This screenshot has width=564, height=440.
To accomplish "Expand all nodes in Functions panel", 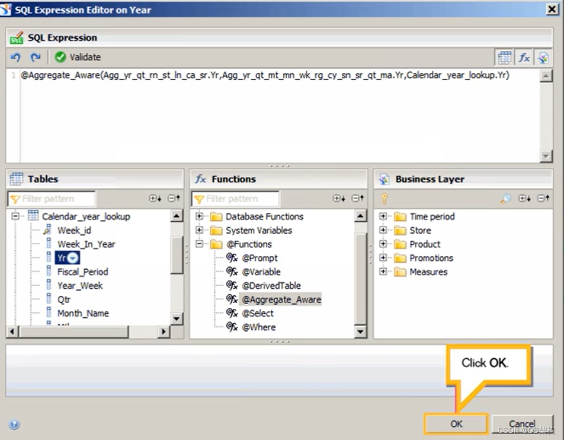I will tap(339, 199).
